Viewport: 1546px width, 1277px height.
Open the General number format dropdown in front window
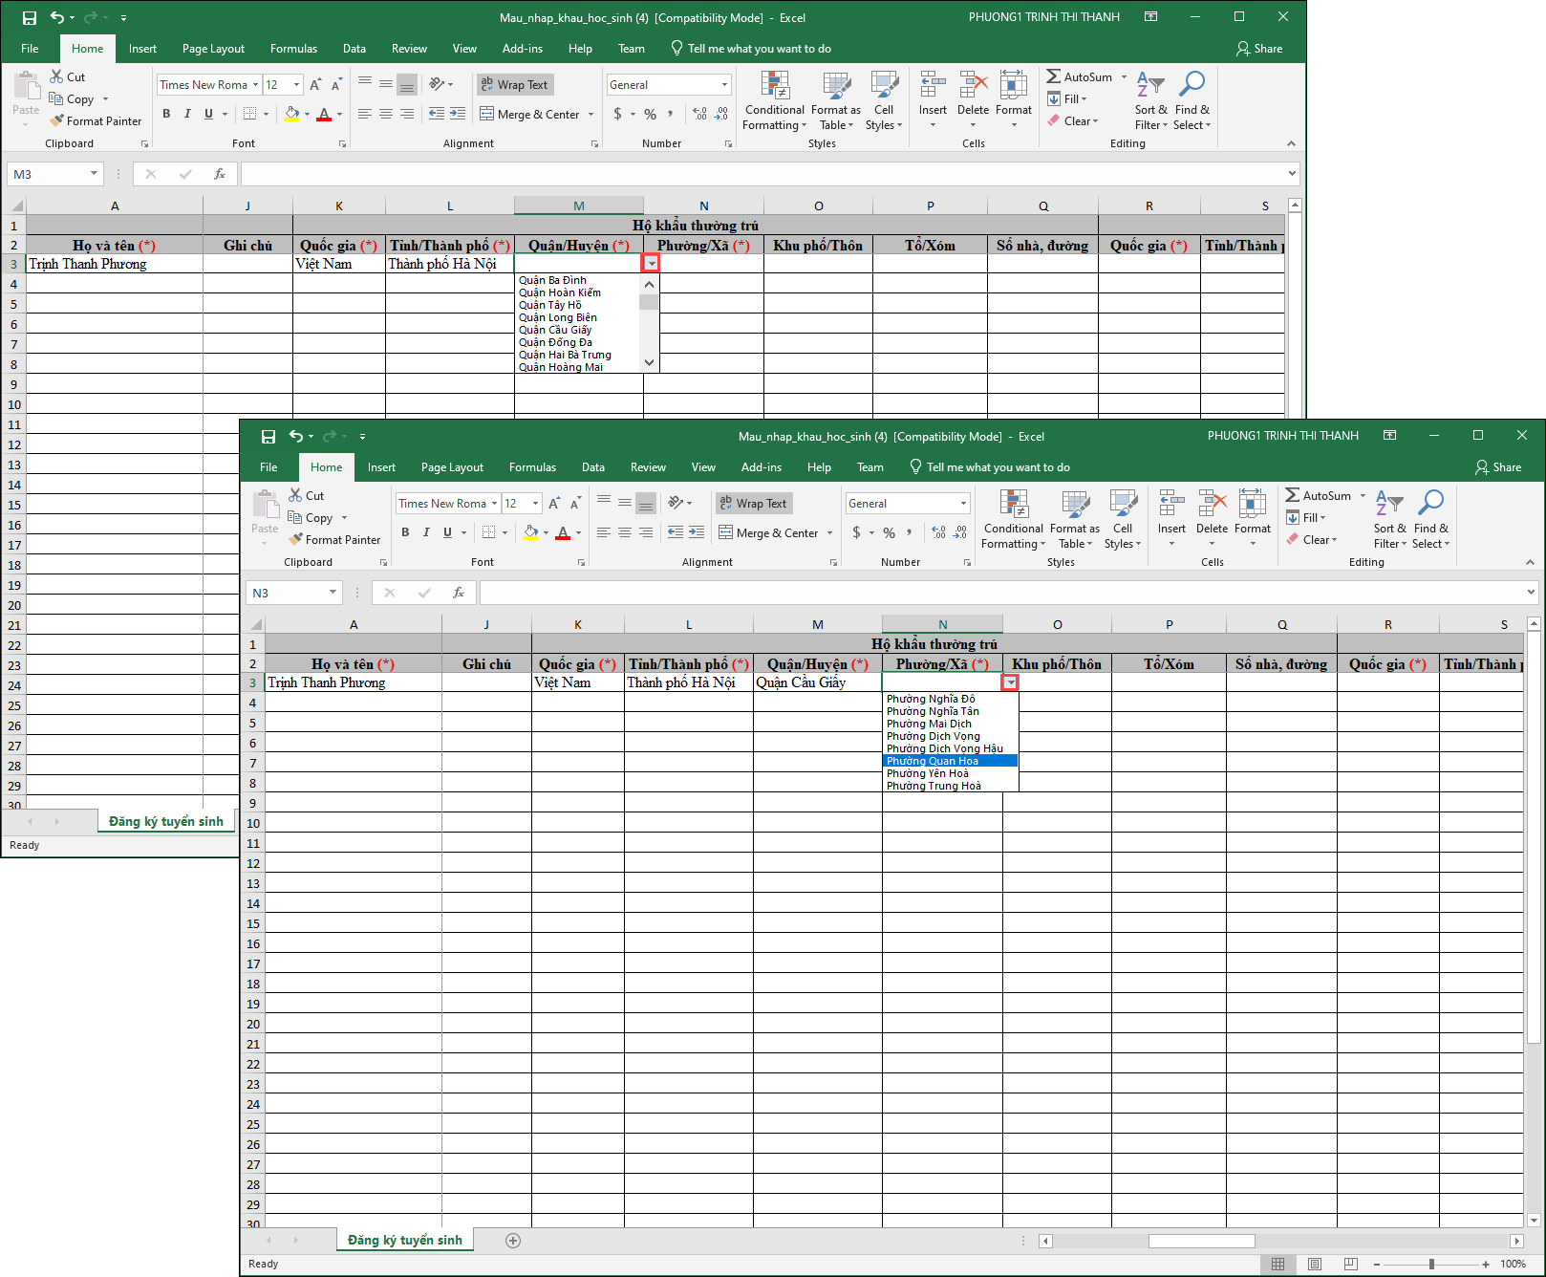(x=963, y=504)
